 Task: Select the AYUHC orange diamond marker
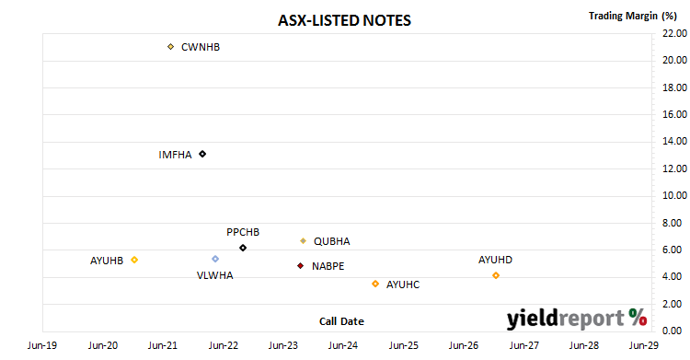coord(375,285)
